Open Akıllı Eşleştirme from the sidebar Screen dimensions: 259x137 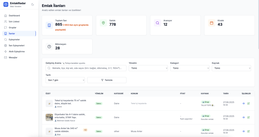[x=17, y=51]
